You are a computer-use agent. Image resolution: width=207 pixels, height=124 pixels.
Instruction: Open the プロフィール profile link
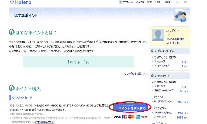(x=126, y=2)
